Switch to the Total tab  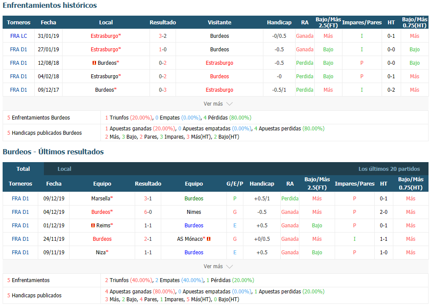[x=23, y=169]
